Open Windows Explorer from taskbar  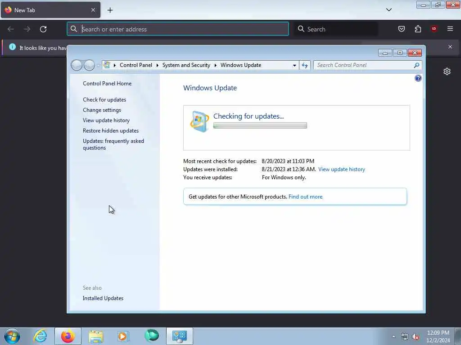(96, 336)
